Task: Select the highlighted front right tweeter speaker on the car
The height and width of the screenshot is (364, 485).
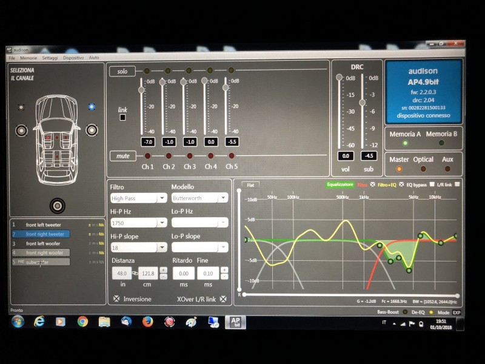Action: (92, 107)
